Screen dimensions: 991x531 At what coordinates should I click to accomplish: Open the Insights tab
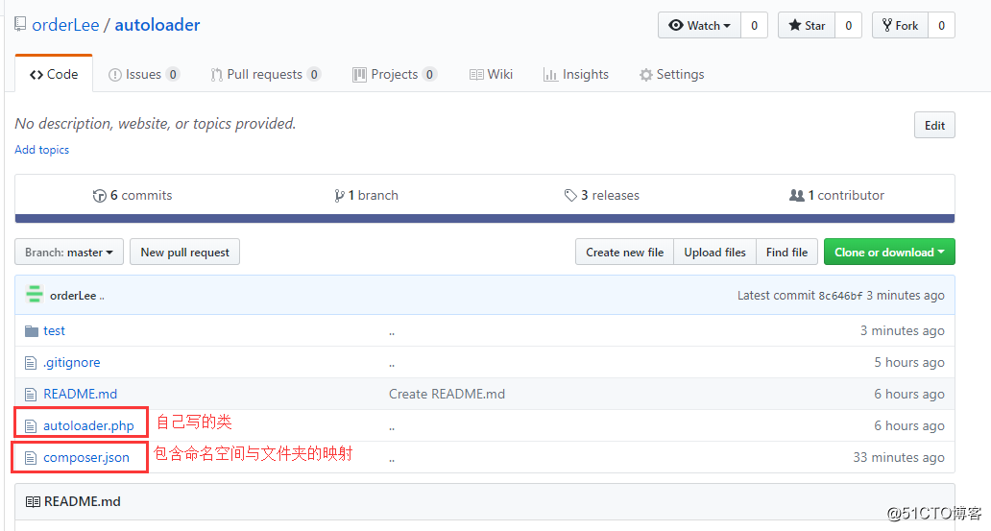pyautogui.click(x=576, y=75)
